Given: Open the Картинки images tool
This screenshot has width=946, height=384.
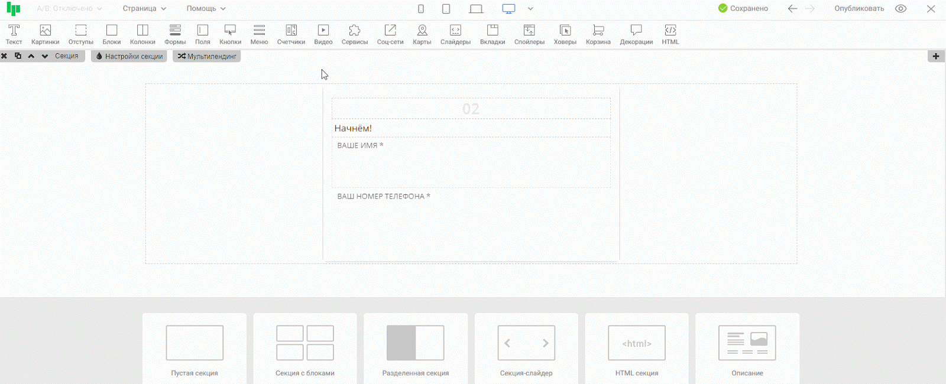Looking at the screenshot, I should pyautogui.click(x=45, y=34).
